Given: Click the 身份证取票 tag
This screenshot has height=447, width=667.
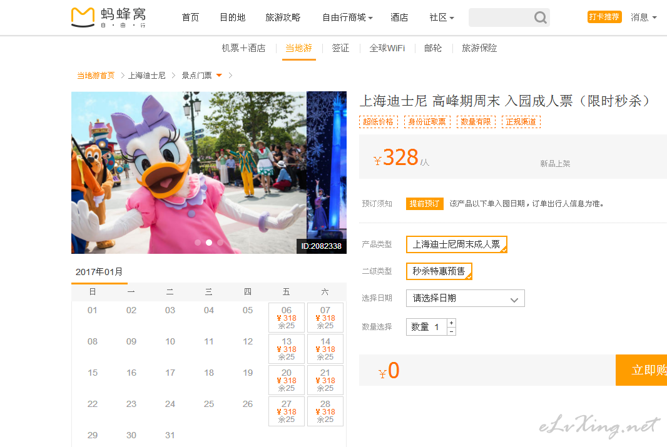Looking at the screenshot, I should (427, 122).
